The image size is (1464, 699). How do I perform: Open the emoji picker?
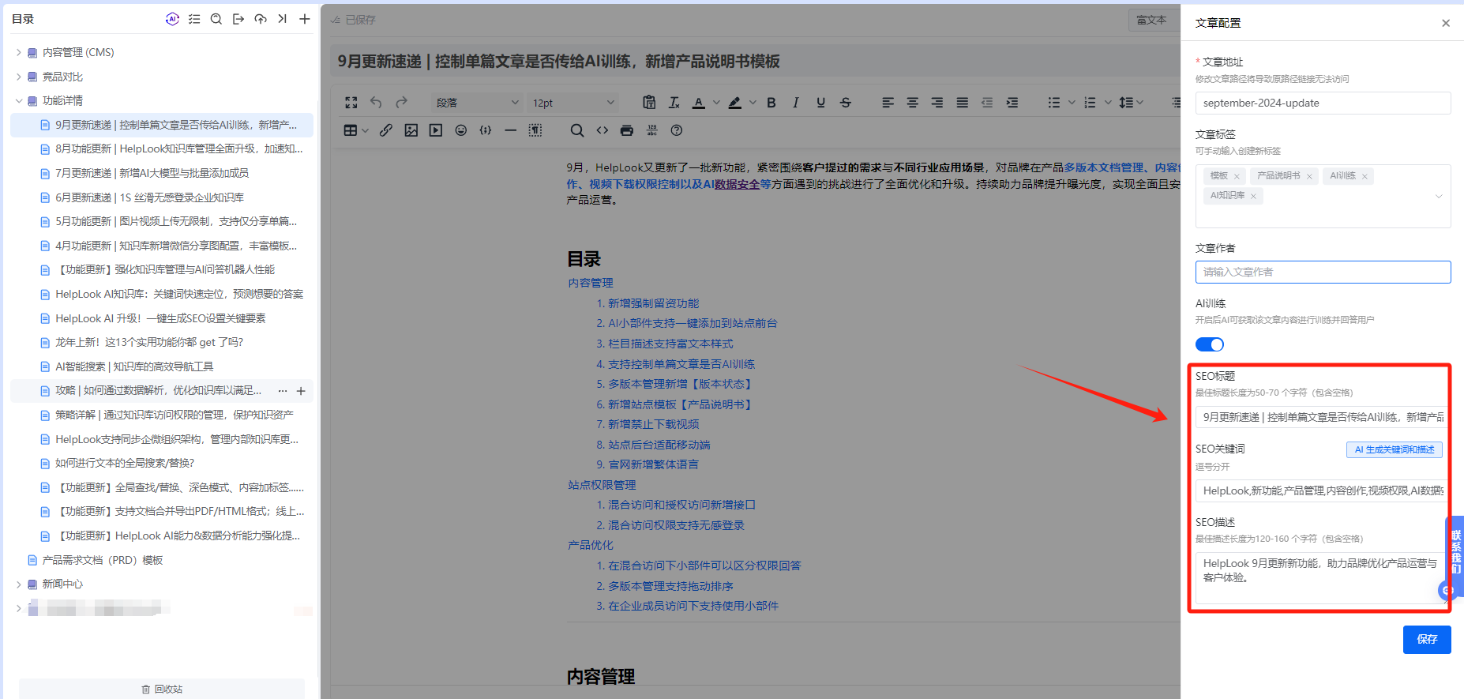[461, 130]
